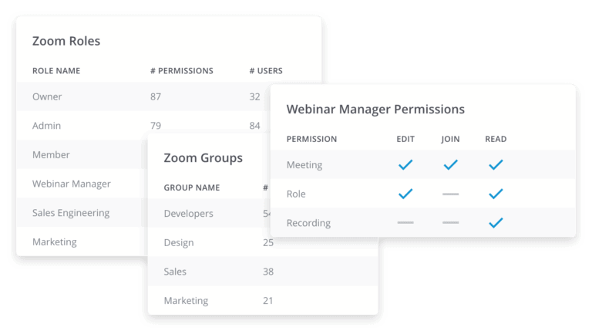Image resolution: width=592 pixels, height=331 pixels.
Task: Toggle the Recording Read checkmark
Action: 496,223
